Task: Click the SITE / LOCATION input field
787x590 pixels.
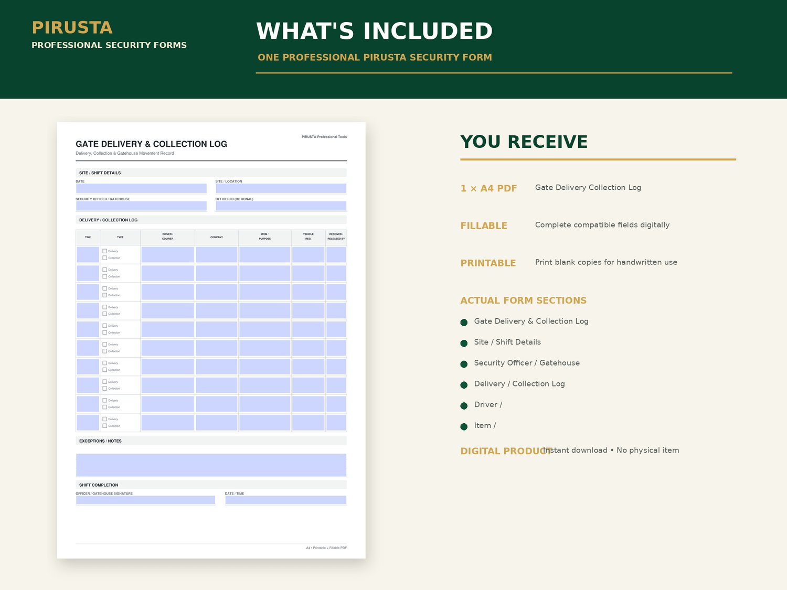Action: pos(281,188)
